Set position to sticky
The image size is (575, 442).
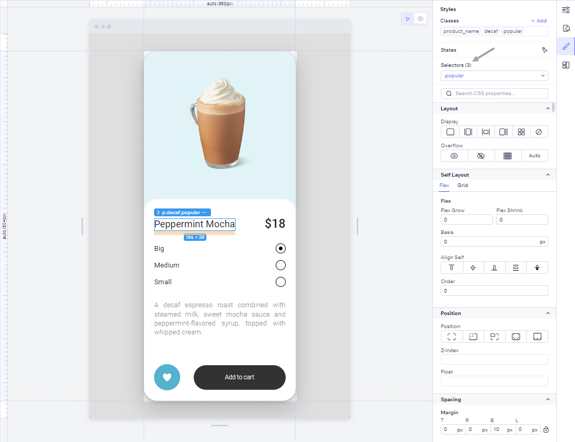pyautogui.click(x=537, y=337)
